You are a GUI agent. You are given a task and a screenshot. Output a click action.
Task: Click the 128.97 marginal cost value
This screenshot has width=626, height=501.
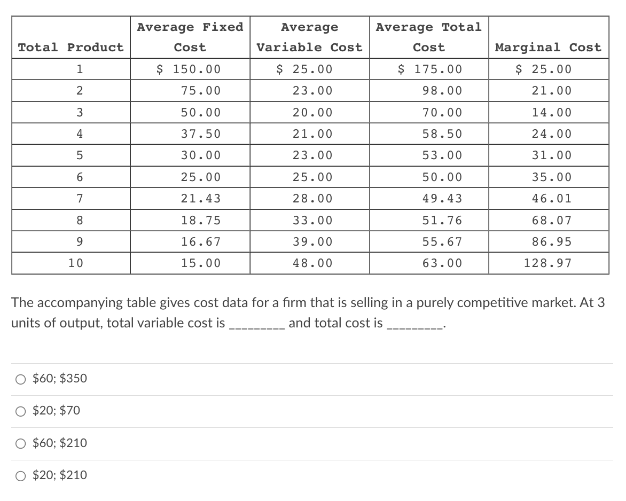pyautogui.click(x=548, y=263)
